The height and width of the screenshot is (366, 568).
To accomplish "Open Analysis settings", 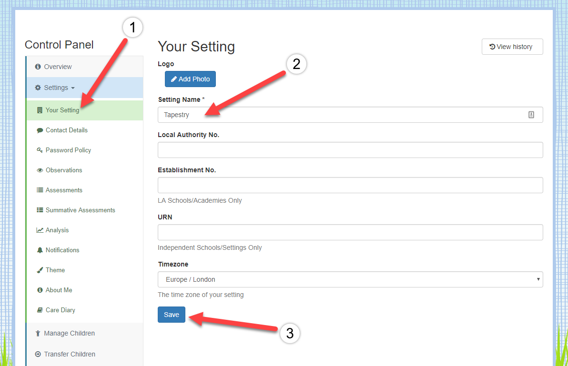I will point(85,230).
